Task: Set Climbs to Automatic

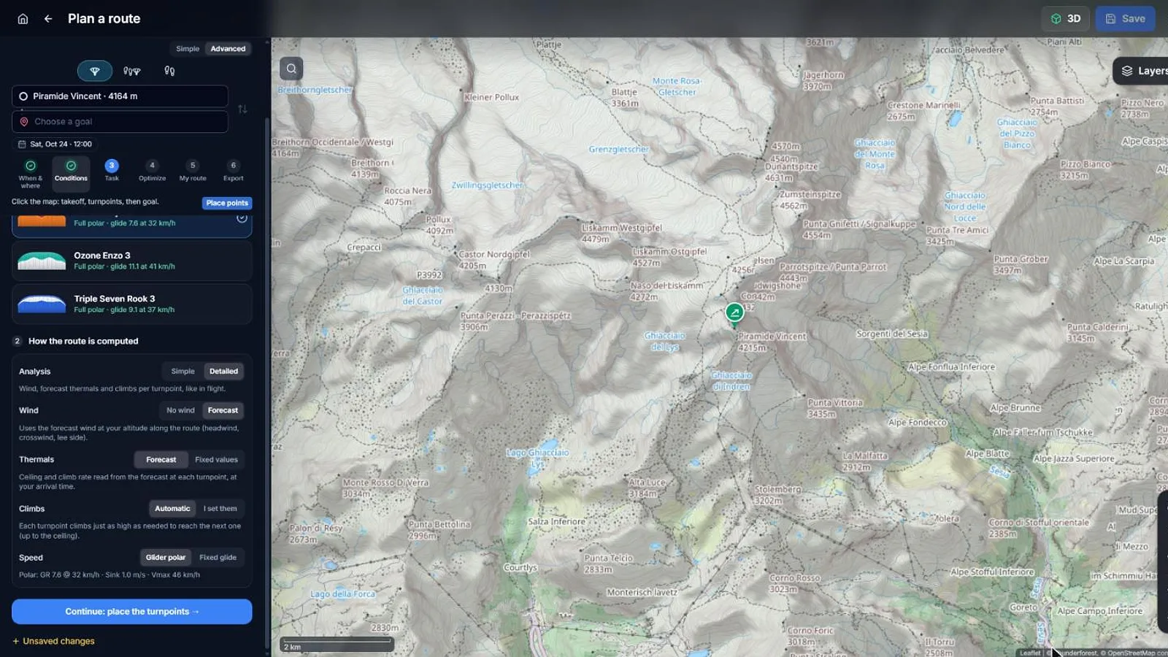Action: pos(172,509)
